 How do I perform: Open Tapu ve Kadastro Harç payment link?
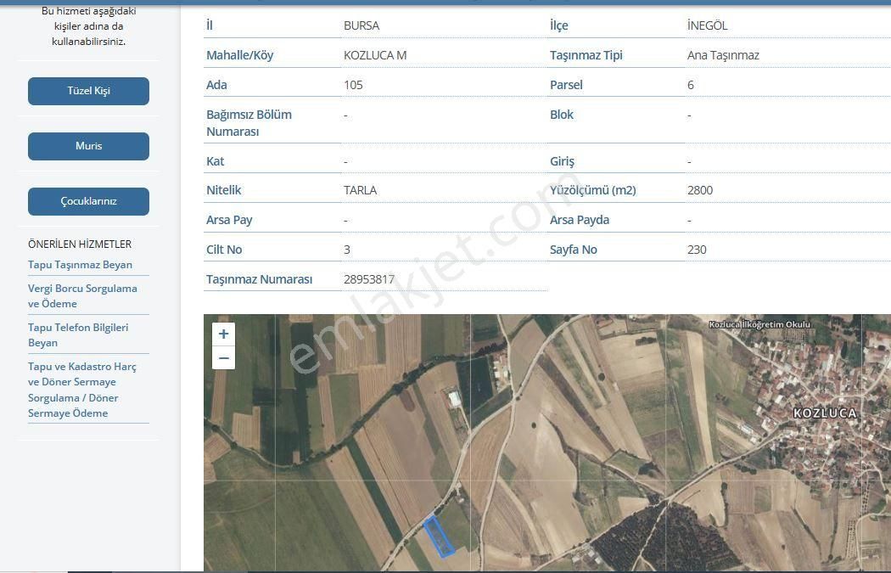[81, 390]
